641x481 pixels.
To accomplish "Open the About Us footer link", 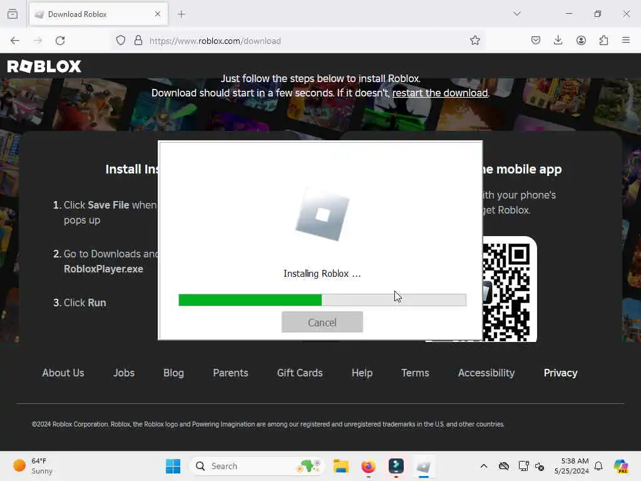I will [x=63, y=373].
